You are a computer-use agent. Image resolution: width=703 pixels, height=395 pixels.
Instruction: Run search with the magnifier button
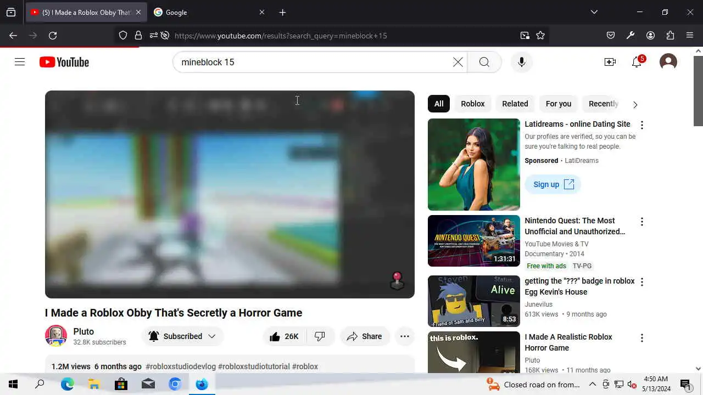484,62
